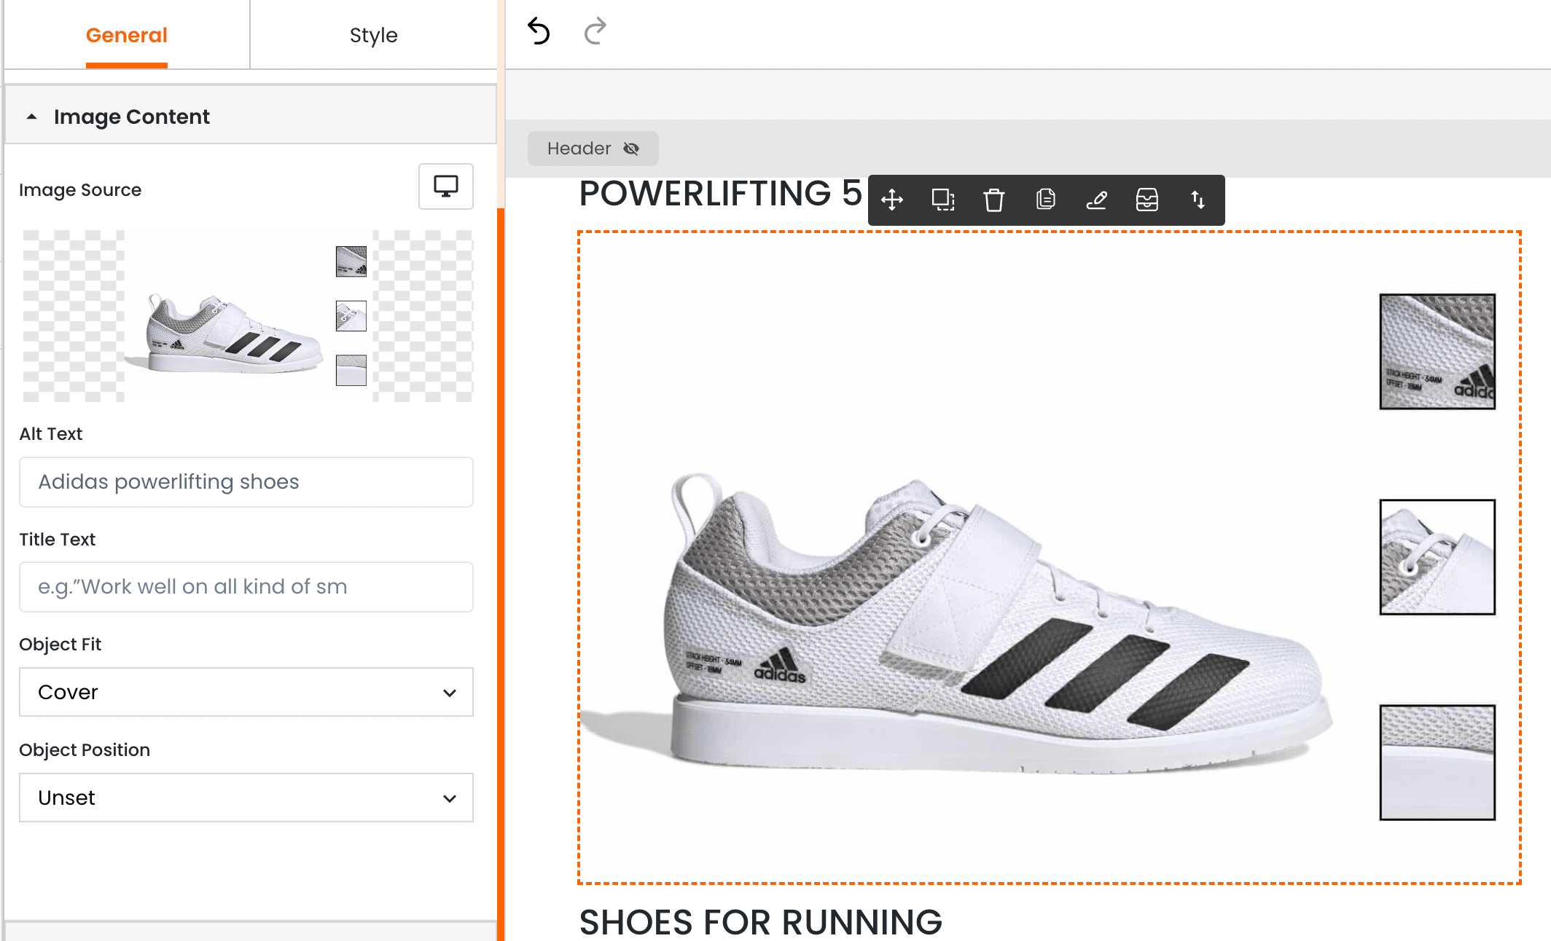Open the pencil edit tool on the element toolbar
This screenshot has height=941, width=1551.
pos(1096,200)
